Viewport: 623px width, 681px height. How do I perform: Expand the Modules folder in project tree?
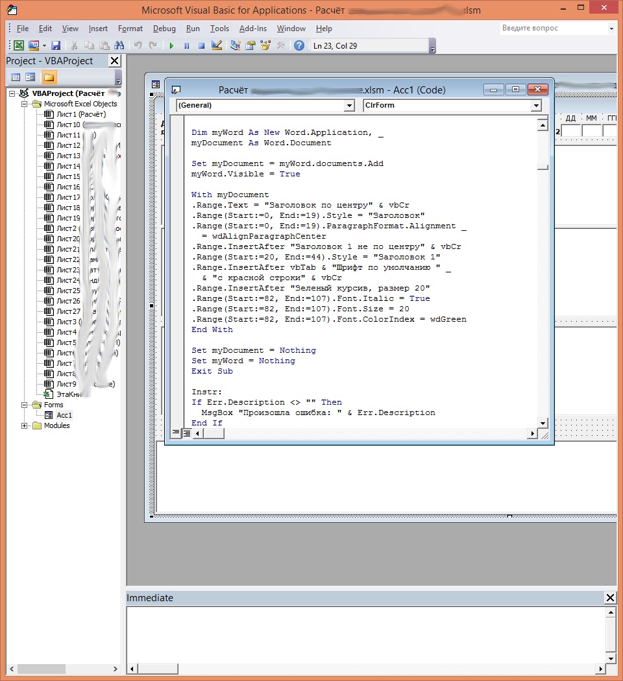[x=25, y=425]
